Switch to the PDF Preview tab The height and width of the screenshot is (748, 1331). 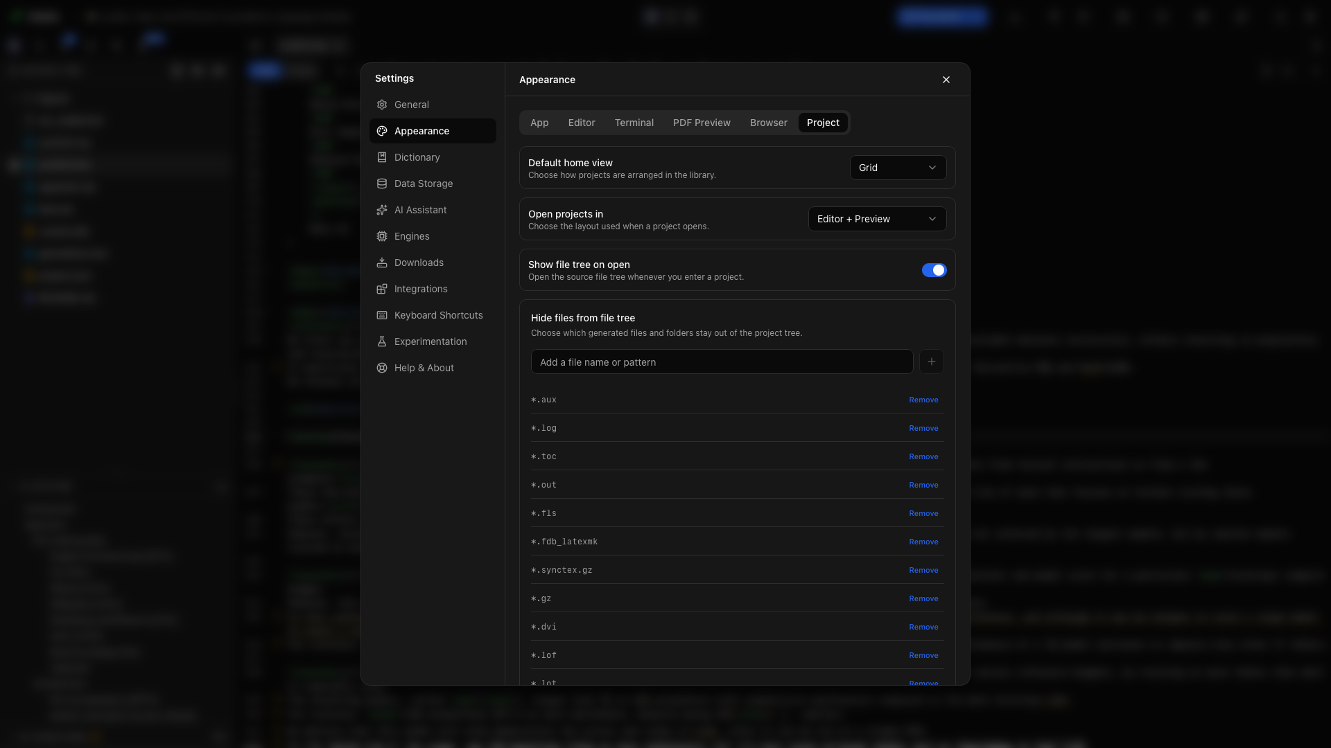pos(702,123)
